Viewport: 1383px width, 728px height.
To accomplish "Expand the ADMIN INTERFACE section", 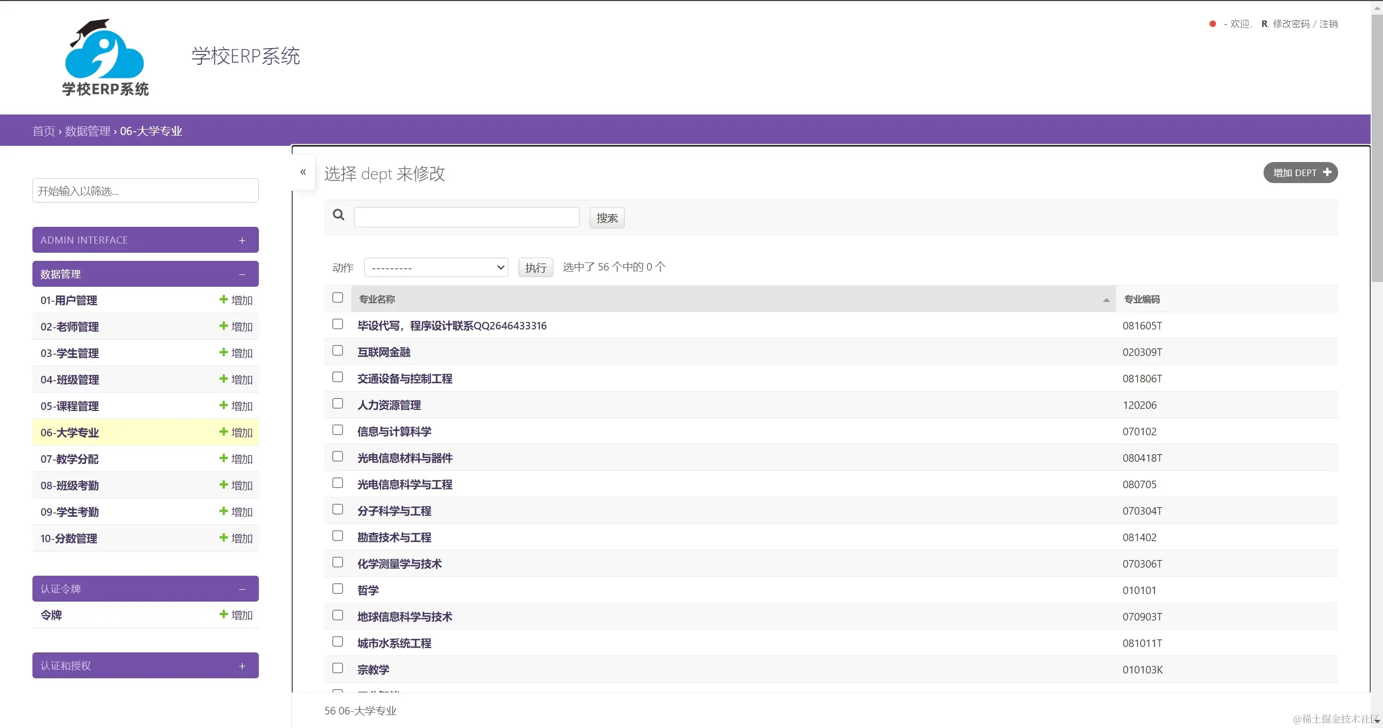I will coord(242,240).
